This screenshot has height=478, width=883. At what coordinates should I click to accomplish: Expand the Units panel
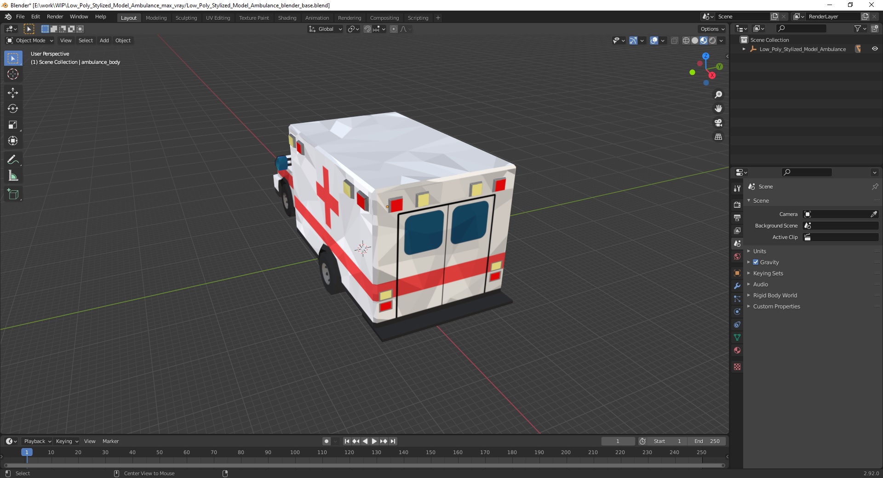[x=759, y=251]
